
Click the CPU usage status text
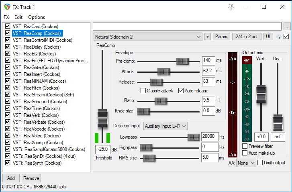(34, 187)
